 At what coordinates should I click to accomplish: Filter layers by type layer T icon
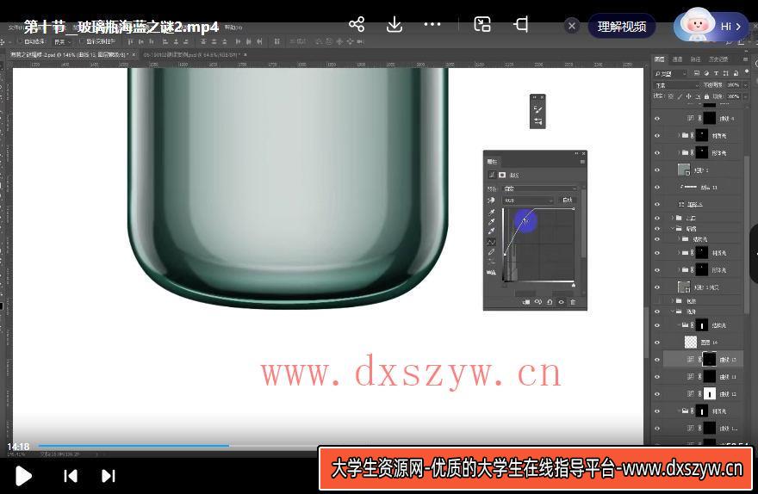coord(716,73)
